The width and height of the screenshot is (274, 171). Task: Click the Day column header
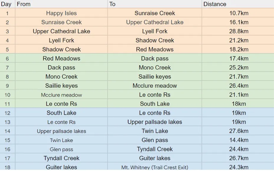(x=6, y=4)
